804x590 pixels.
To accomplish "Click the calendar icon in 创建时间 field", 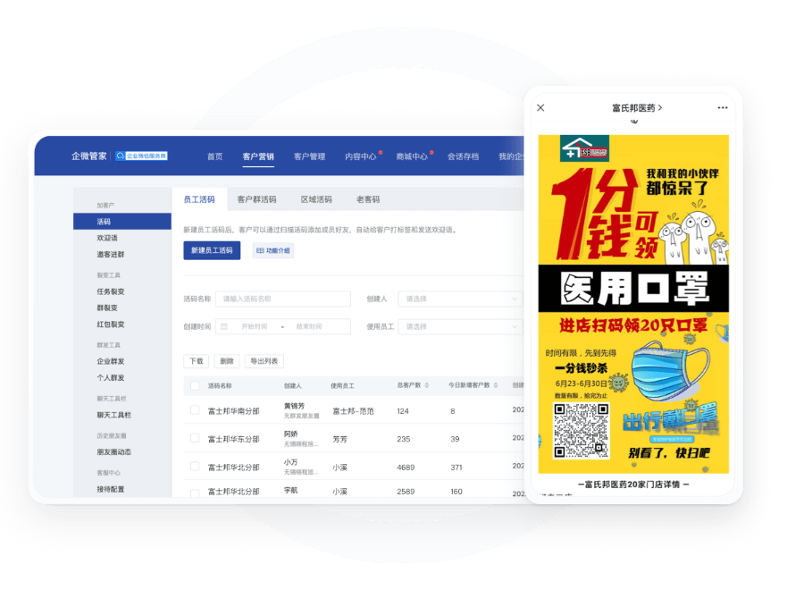I will click(x=224, y=326).
